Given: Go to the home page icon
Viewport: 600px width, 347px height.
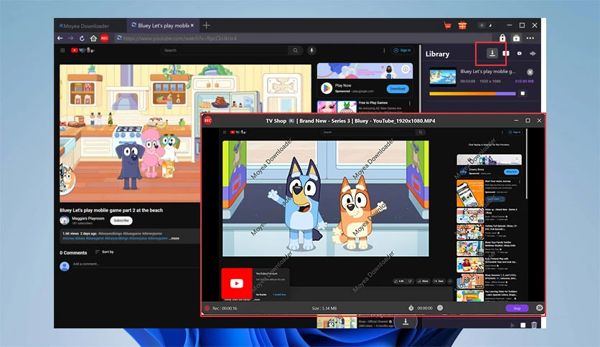Looking at the screenshot, I should [93, 38].
